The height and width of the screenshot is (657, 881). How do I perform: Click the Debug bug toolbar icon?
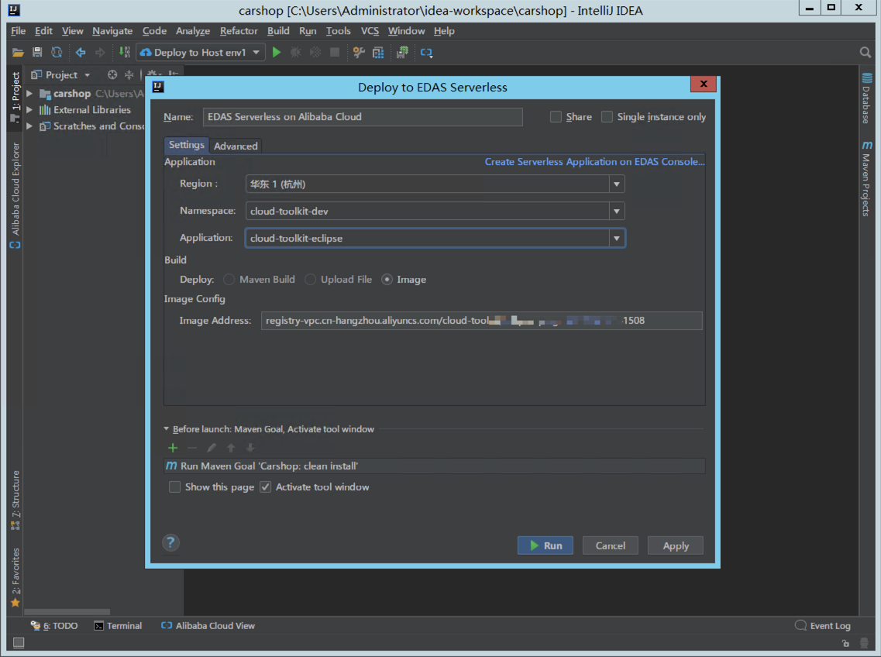(x=295, y=52)
